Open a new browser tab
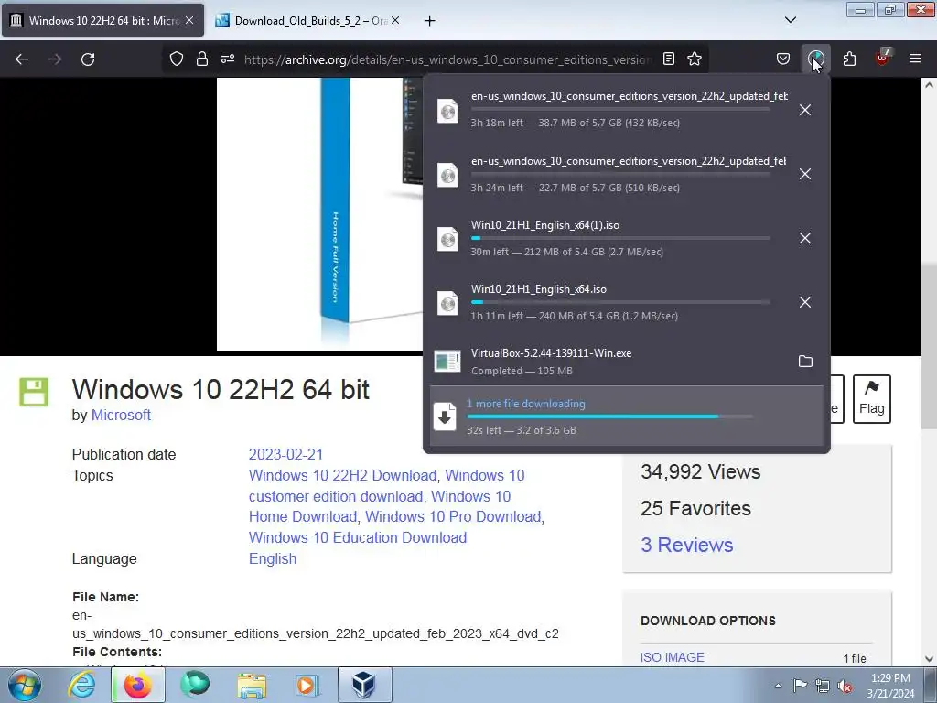 coord(429,20)
